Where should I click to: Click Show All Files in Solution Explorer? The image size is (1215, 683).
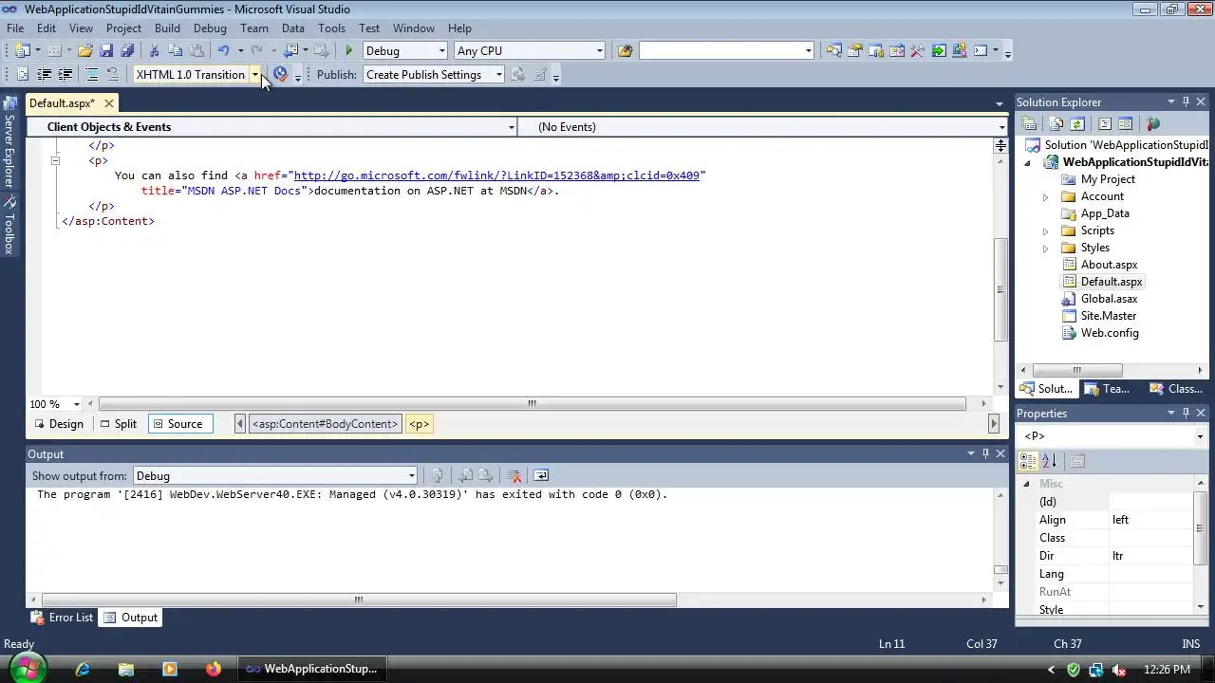pyautogui.click(x=1056, y=124)
